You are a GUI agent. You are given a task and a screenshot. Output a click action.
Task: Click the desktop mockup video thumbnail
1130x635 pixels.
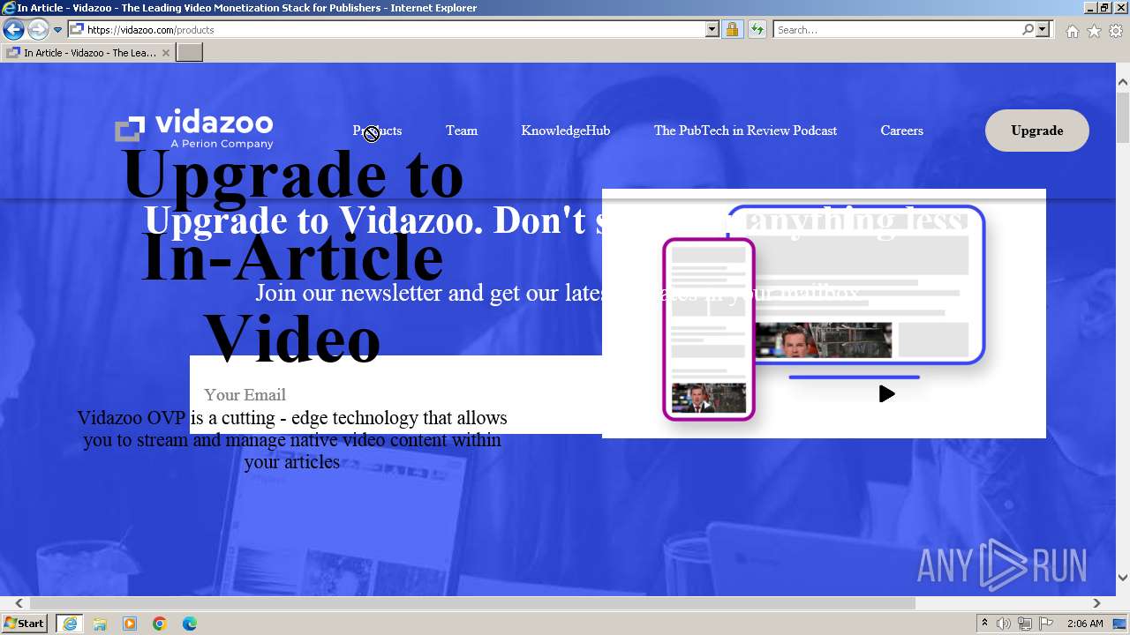[823, 340]
